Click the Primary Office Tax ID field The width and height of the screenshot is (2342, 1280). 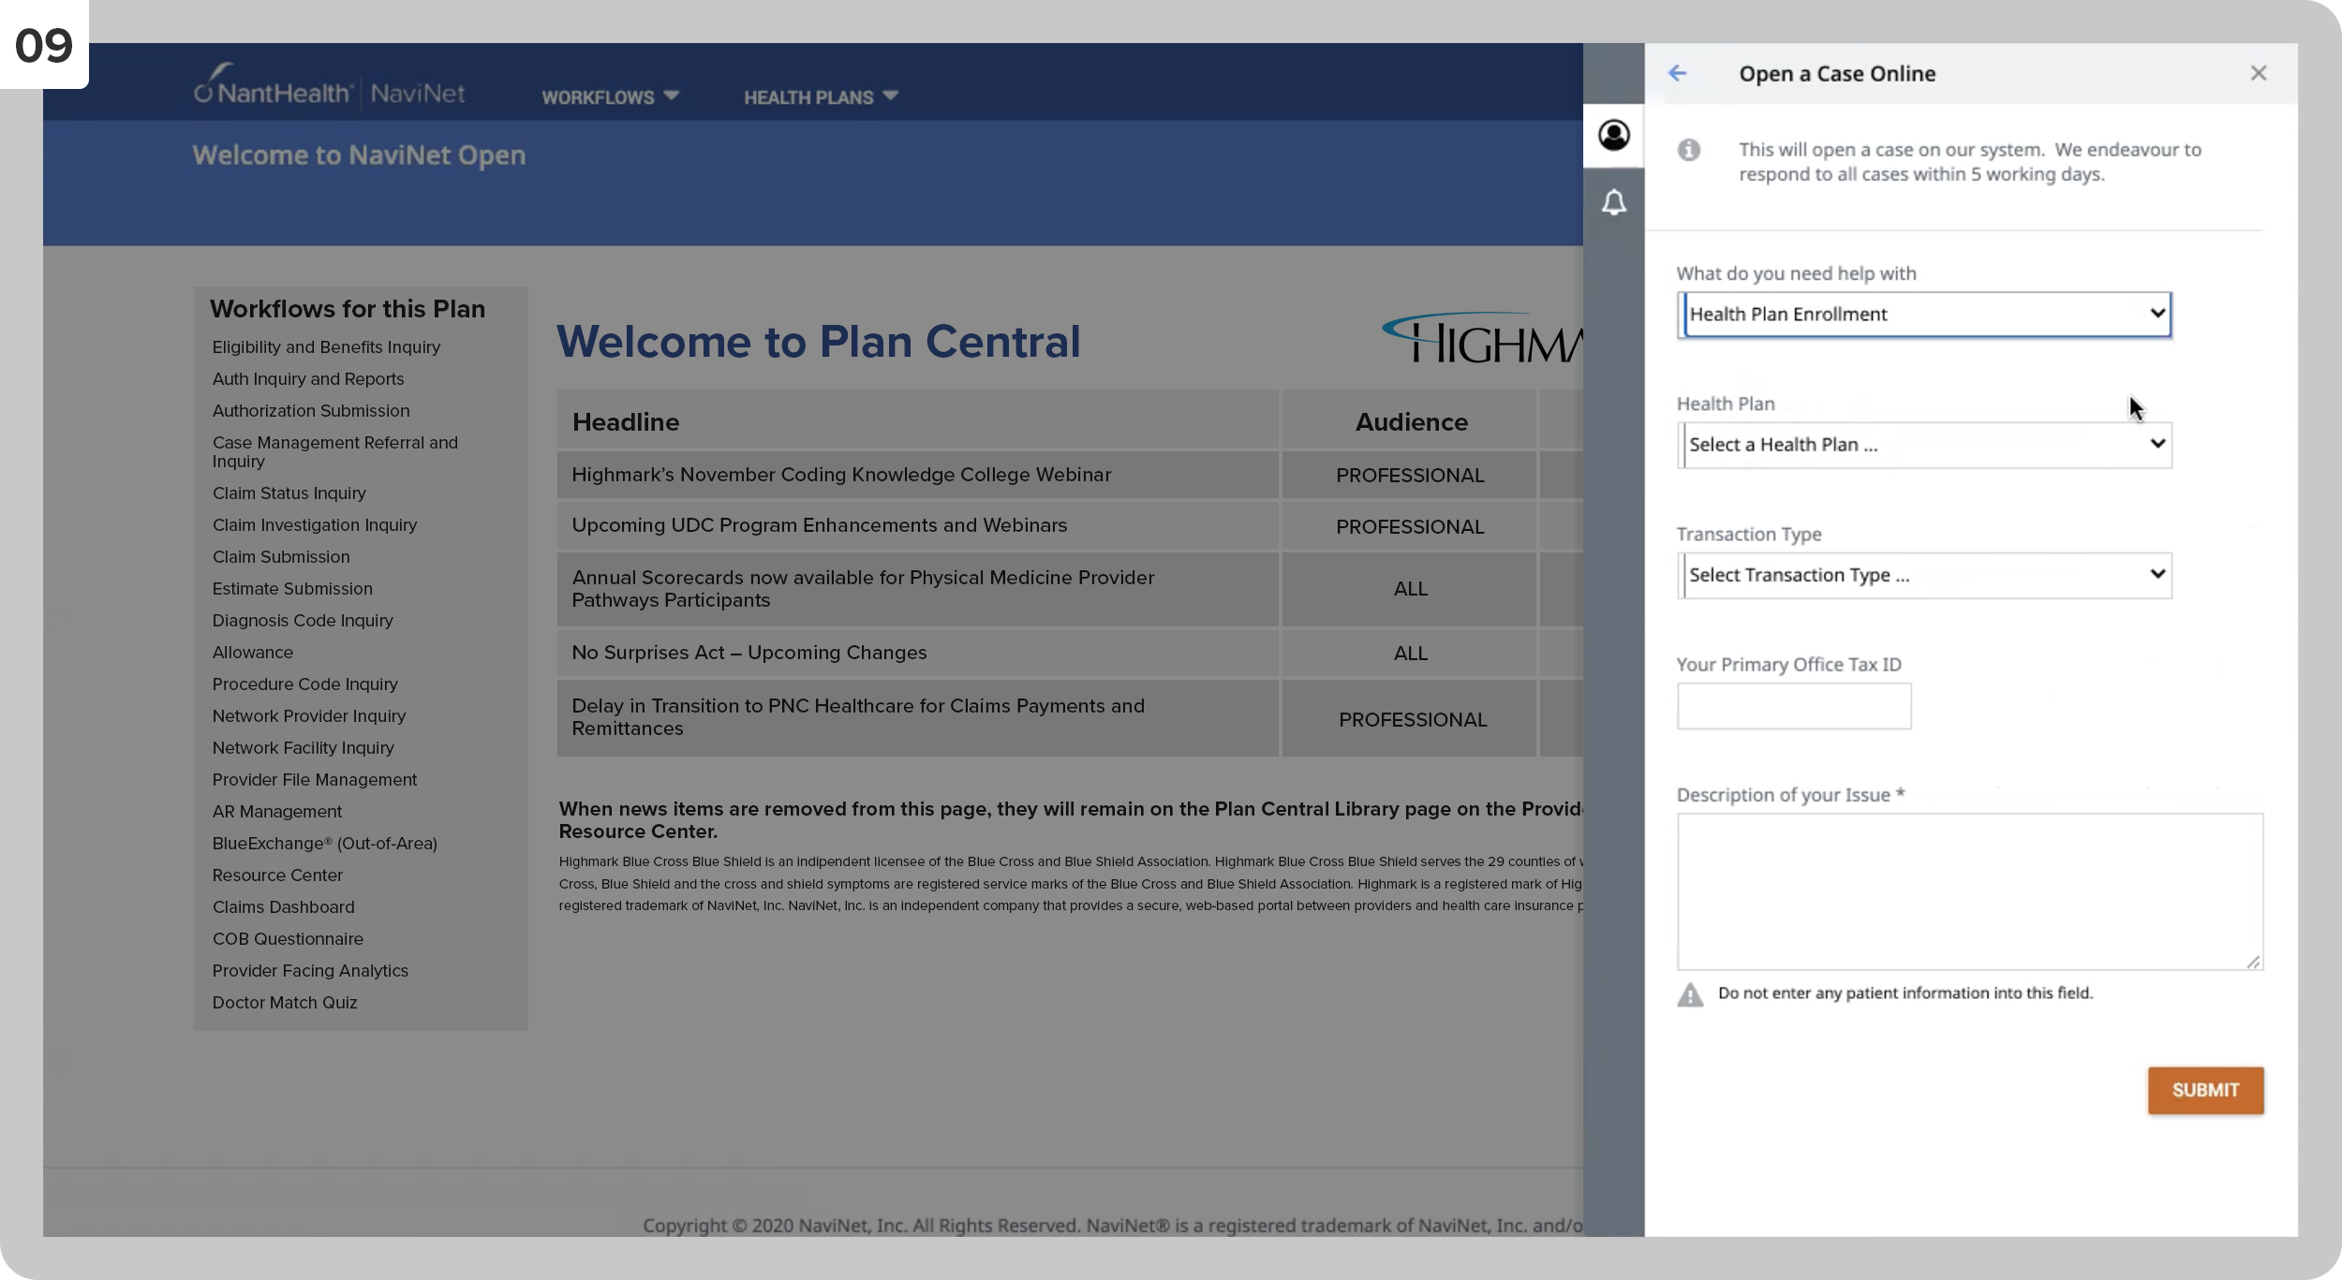1794,706
